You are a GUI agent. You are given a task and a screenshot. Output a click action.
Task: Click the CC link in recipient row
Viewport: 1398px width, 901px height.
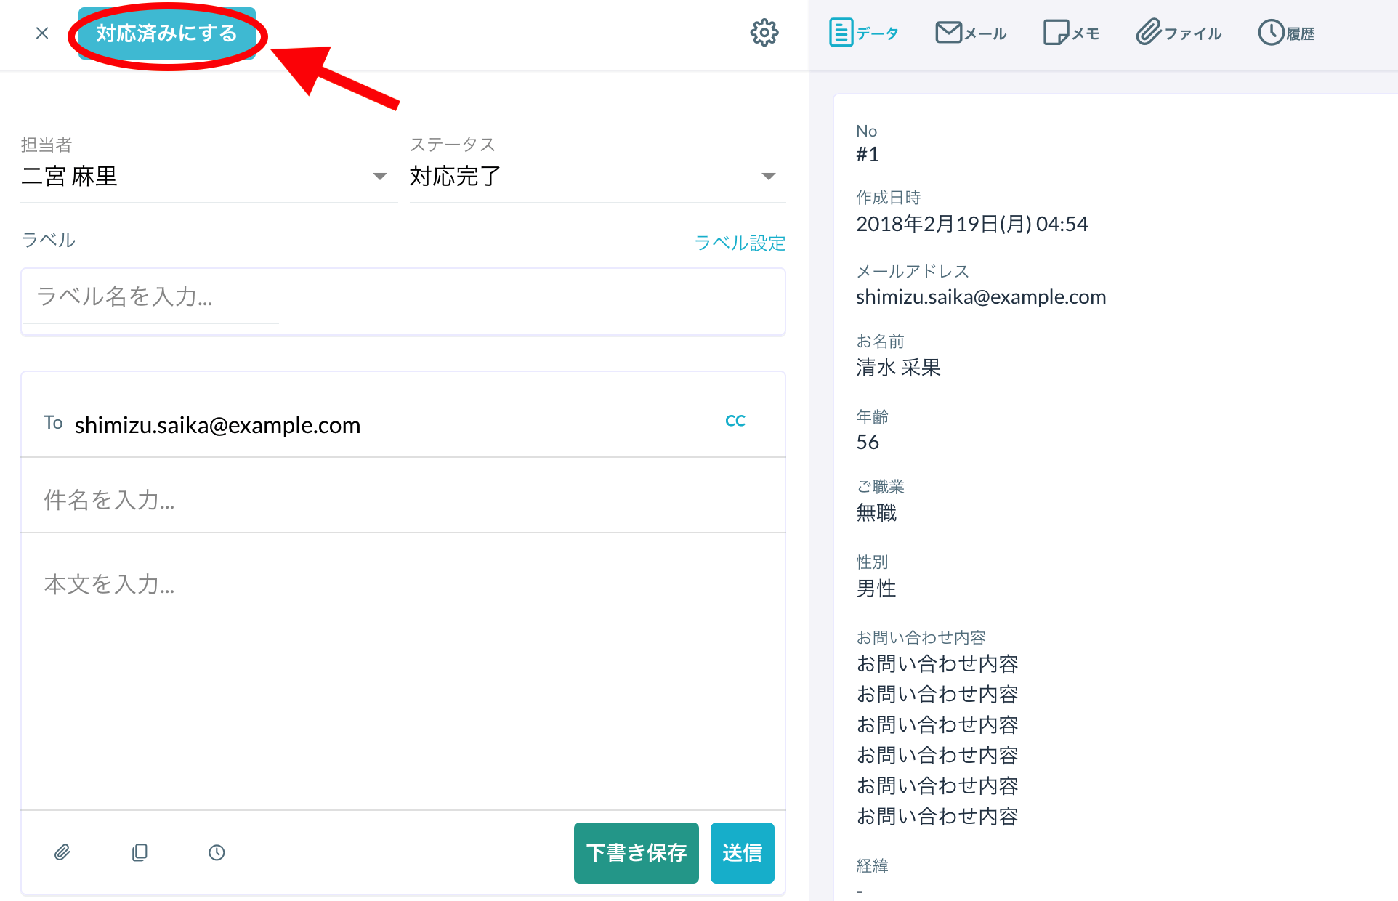coord(735,421)
